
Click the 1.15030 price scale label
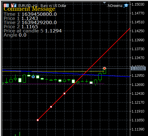coord(138,4)
